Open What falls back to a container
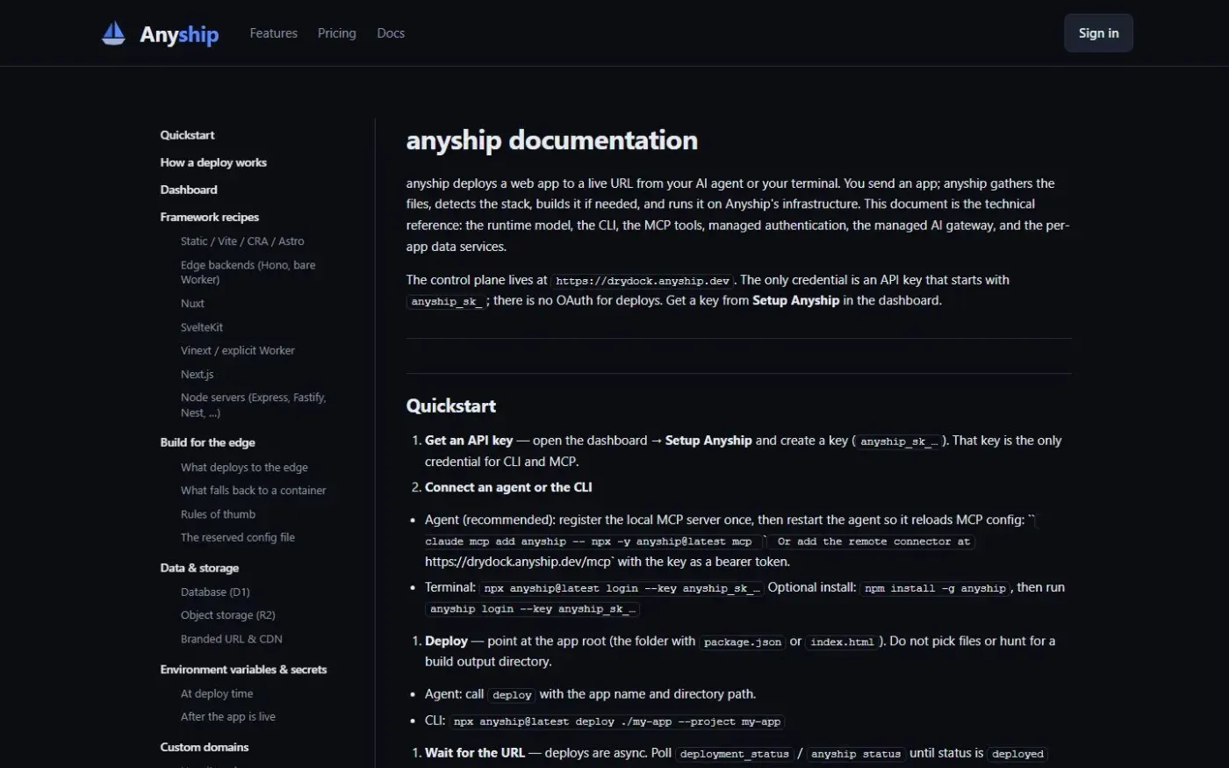The height and width of the screenshot is (768, 1229). (x=254, y=491)
